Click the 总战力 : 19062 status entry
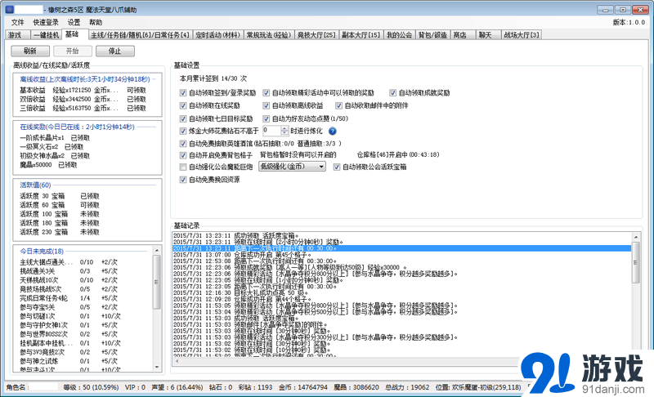The image size is (654, 397). (407, 387)
